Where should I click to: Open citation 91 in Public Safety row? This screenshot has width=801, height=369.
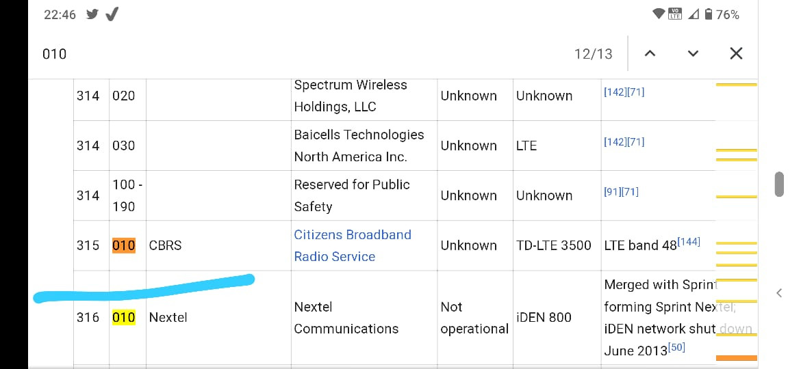(612, 191)
